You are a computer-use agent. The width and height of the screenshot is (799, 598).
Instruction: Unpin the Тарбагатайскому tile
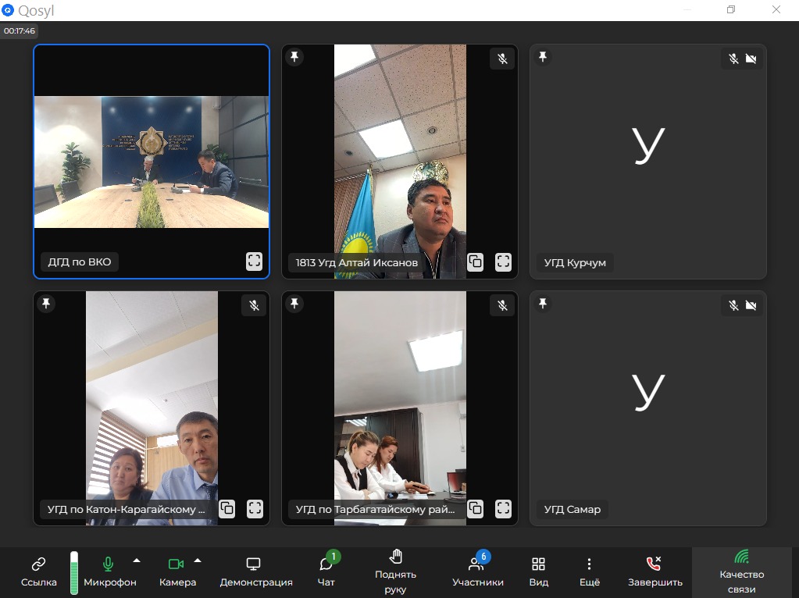coord(294,304)
